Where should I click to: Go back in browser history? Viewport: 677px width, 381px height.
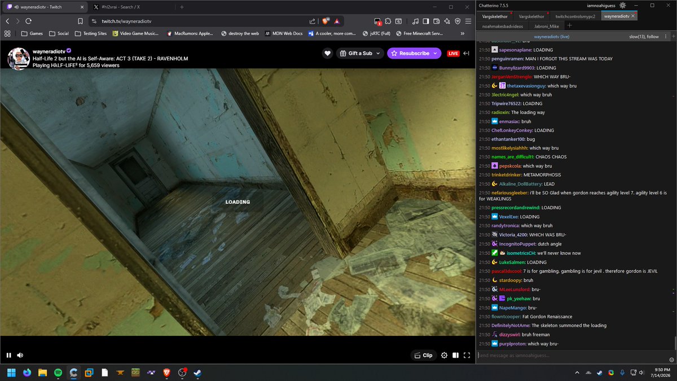tap(7, 21)
